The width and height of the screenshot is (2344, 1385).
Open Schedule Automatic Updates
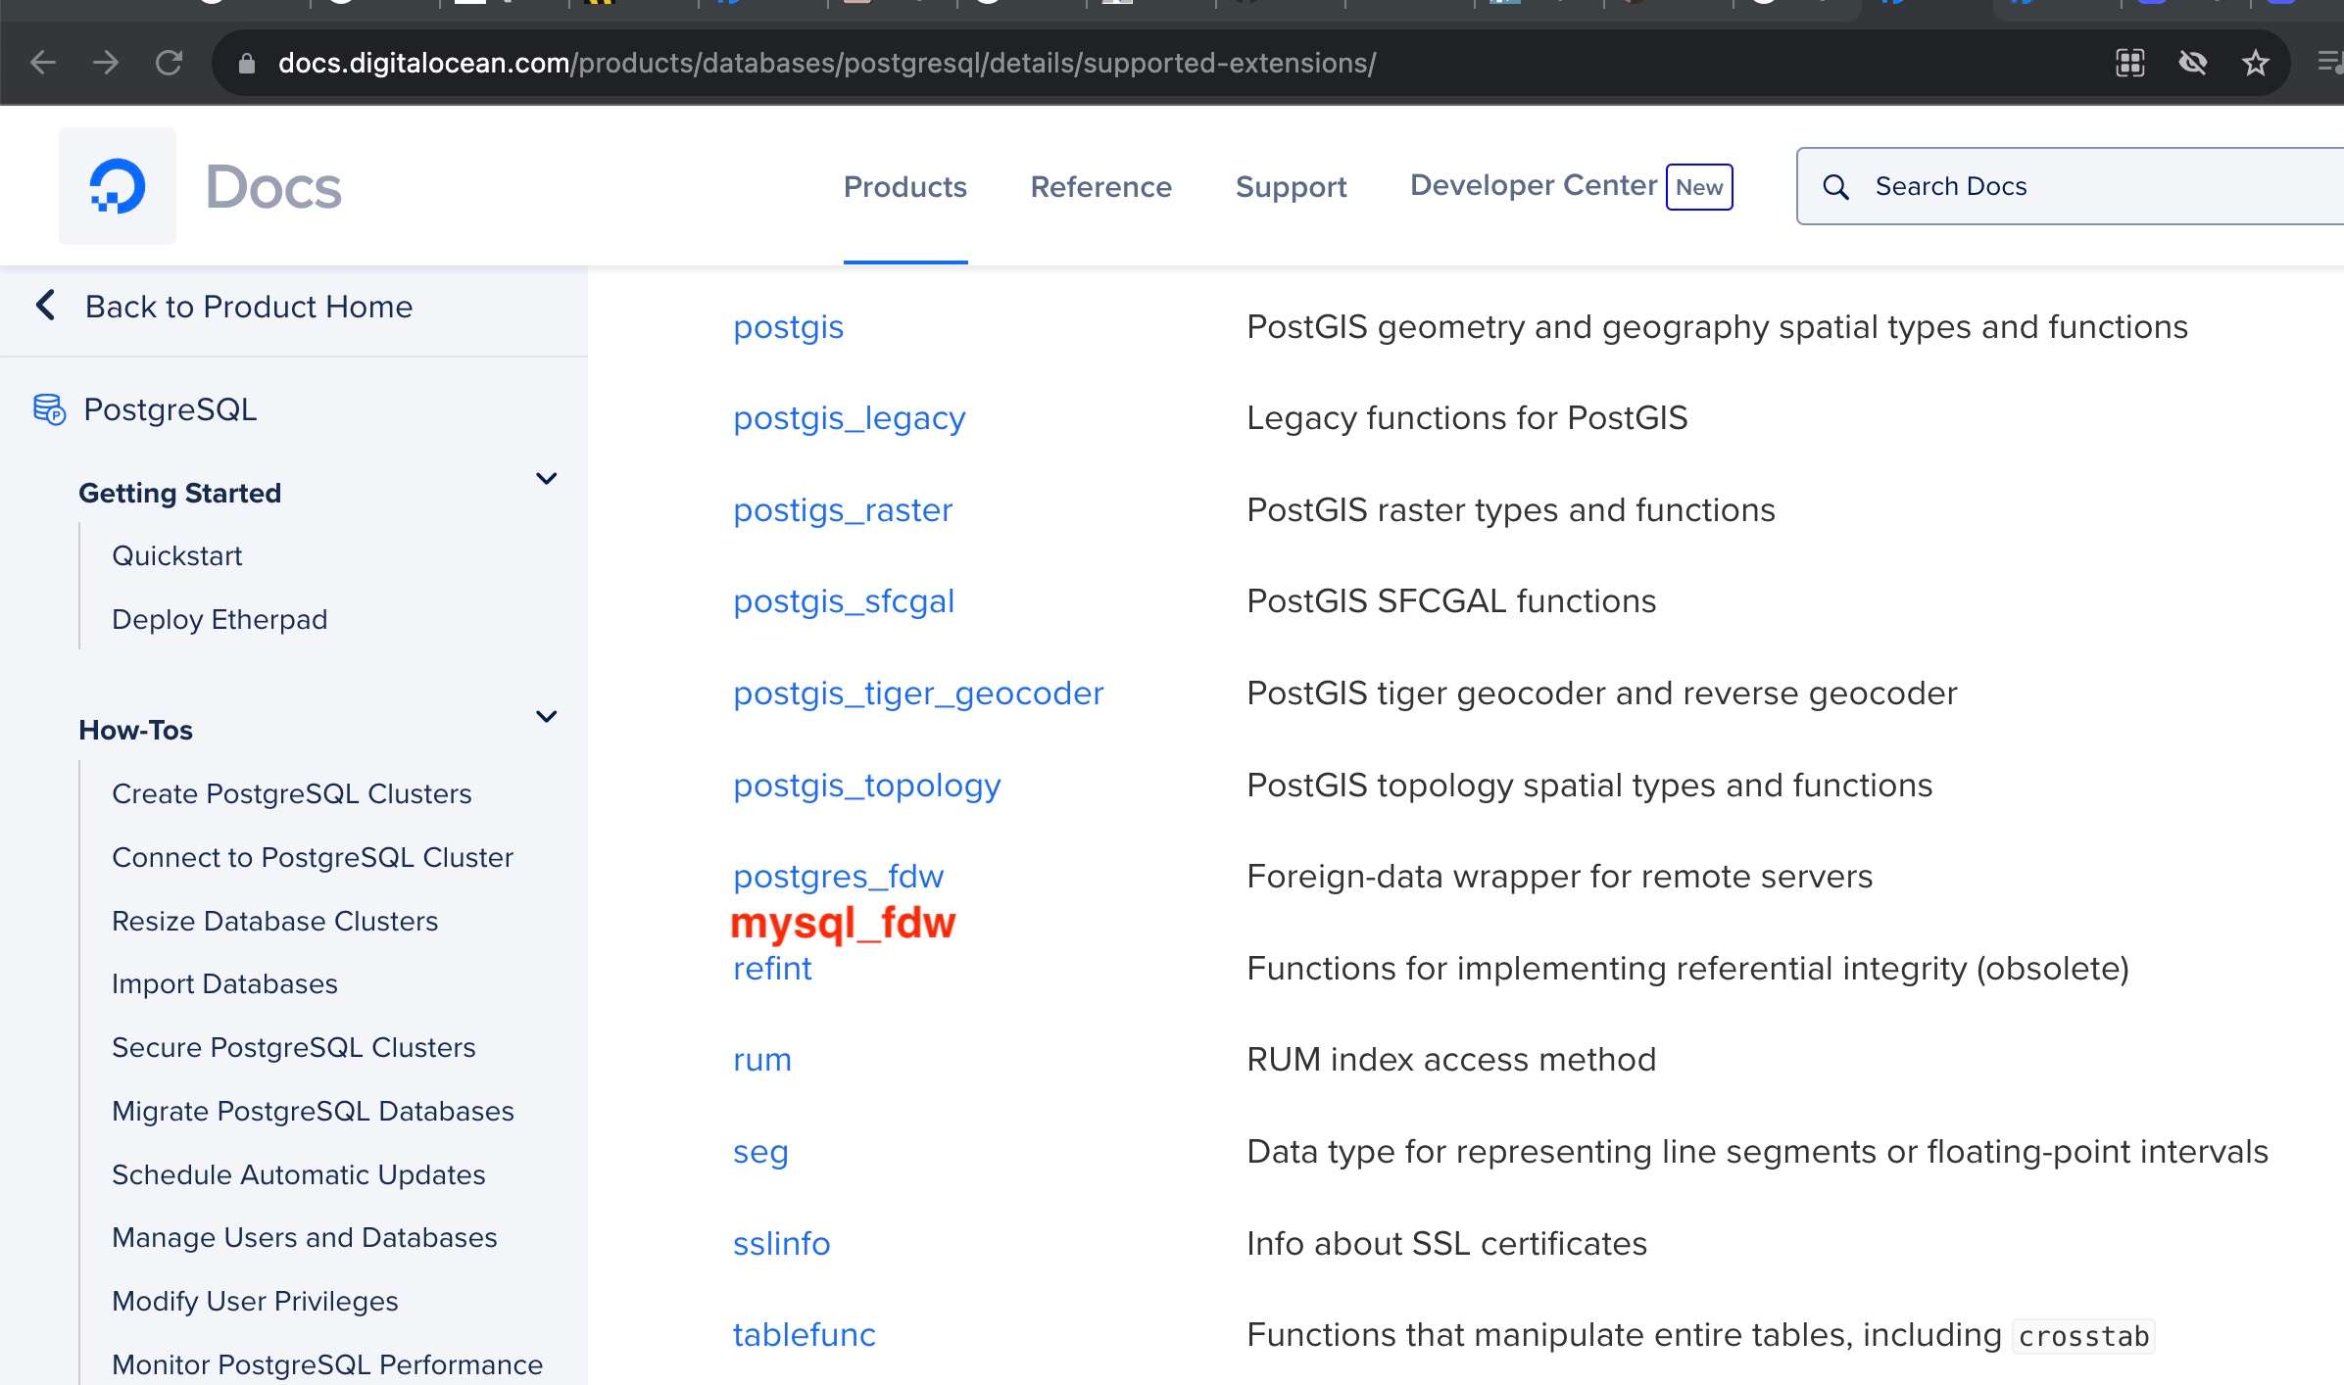click(x=299, y=1175)
